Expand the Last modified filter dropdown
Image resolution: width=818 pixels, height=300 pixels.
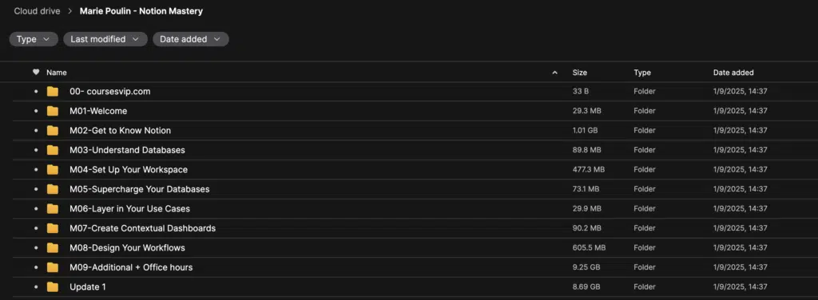point(105,39)
